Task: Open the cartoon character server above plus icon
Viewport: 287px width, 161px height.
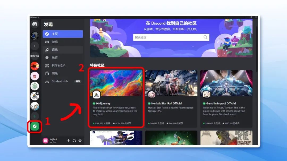Action: click(x=35, y=106)
